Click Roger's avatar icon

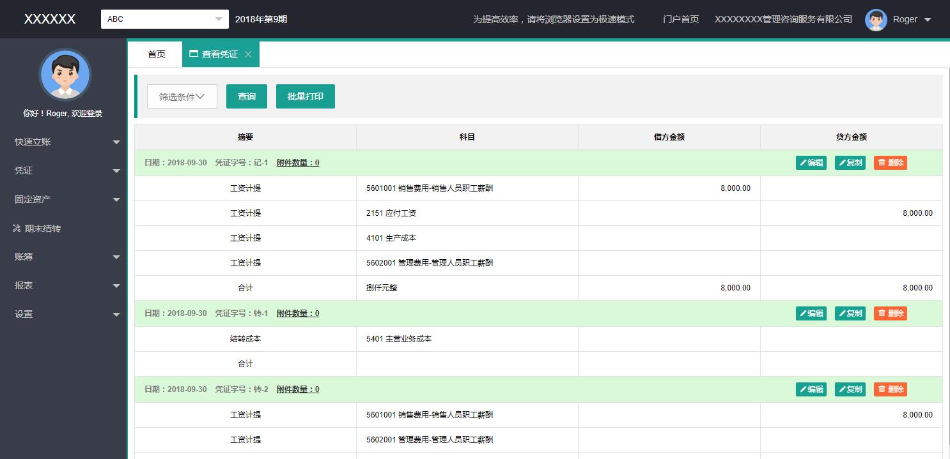click(x=876, y=19)
